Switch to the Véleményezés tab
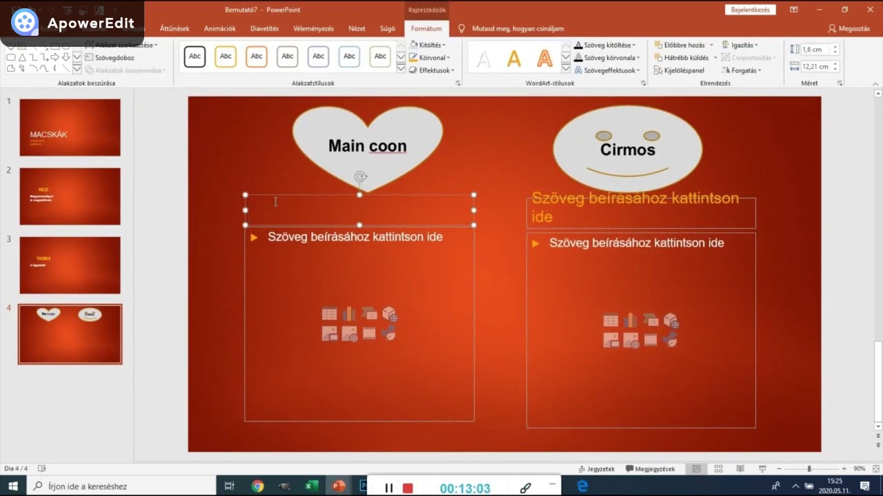883x496 pixels. pyautogui.click(x=313, y=28)
